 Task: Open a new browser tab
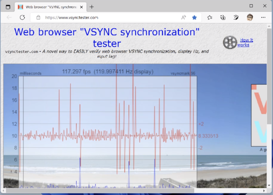tap(92, 6)
